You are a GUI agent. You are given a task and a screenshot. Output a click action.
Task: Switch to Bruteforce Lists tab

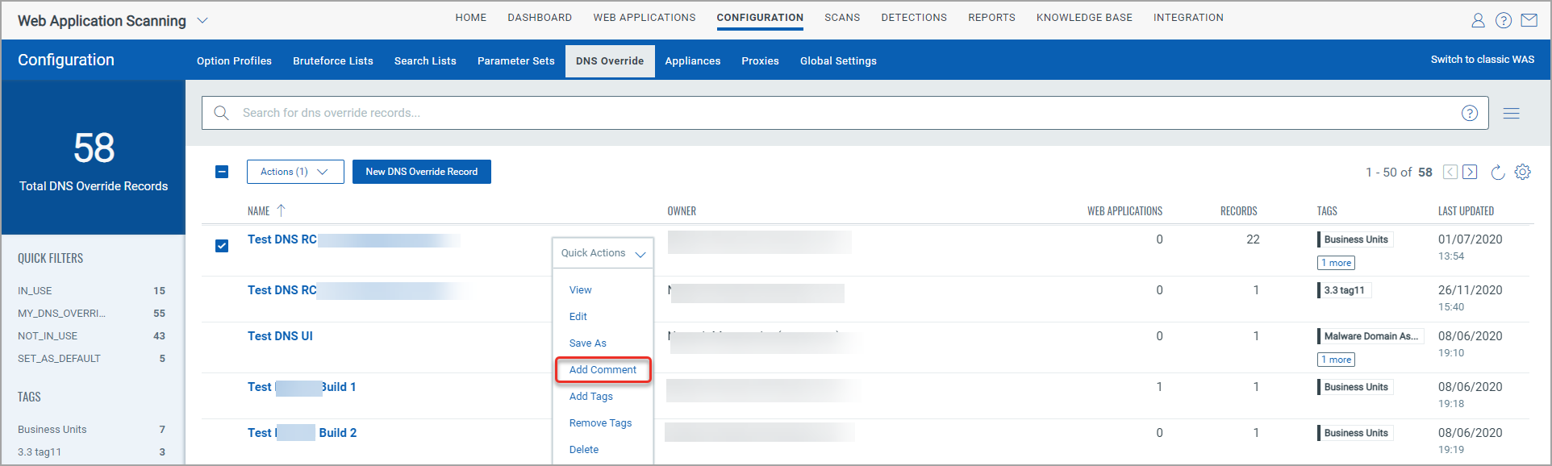coord(333,61)
